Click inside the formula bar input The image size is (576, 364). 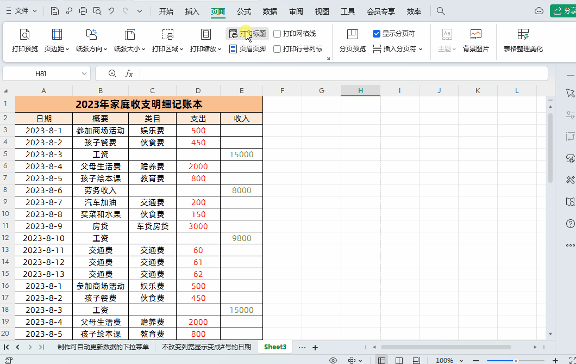343,73
